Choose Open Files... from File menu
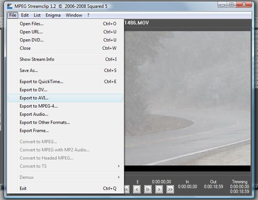 [65, 24]
